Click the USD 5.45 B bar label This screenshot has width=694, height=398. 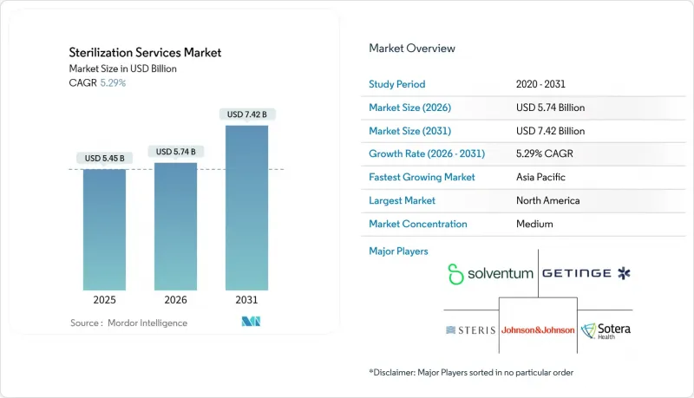pos(105,158)
